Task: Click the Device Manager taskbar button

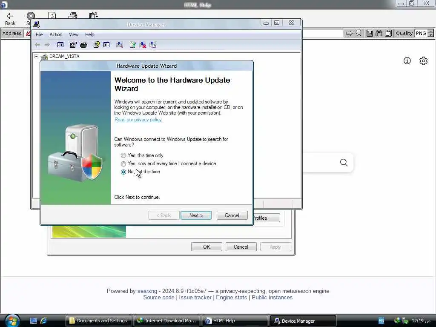Action: coord(303,321)
